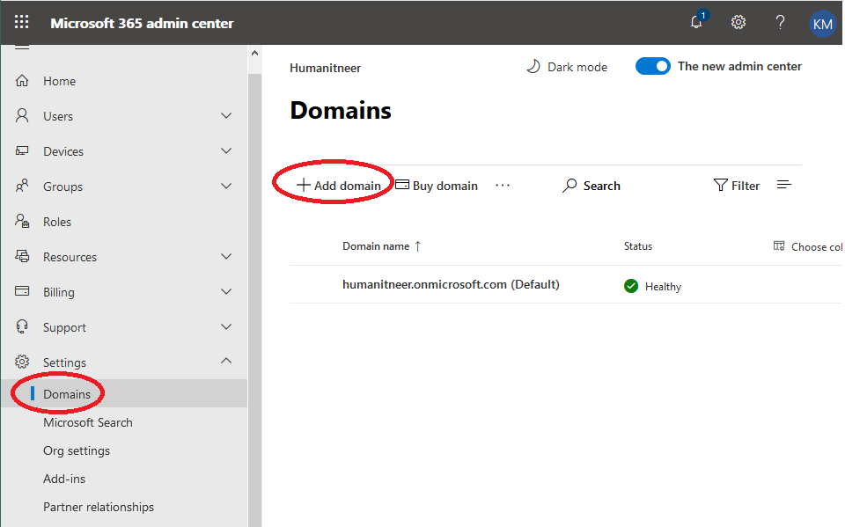Open the app launcher waffle icon
This screenshot has width=845, height=527.
pos(21,22)
